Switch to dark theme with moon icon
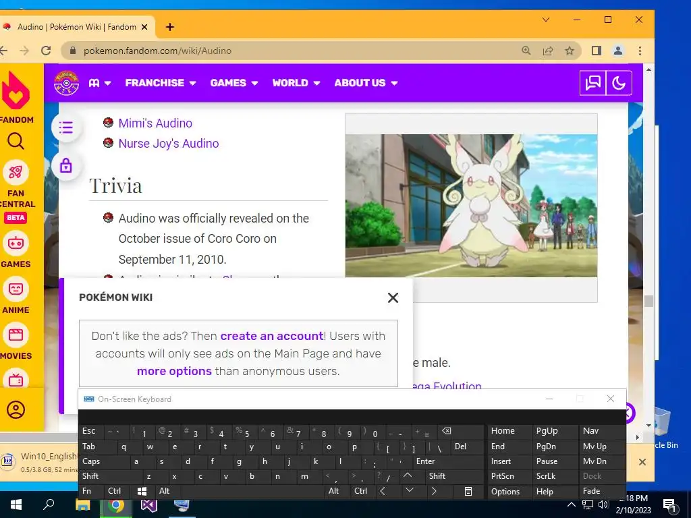Screen dimensions: 691x518 [x=619, y=83]
